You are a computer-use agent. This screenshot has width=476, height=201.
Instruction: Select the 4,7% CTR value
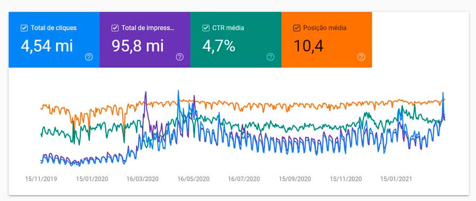pyautogui.click(x=218, y=46)
